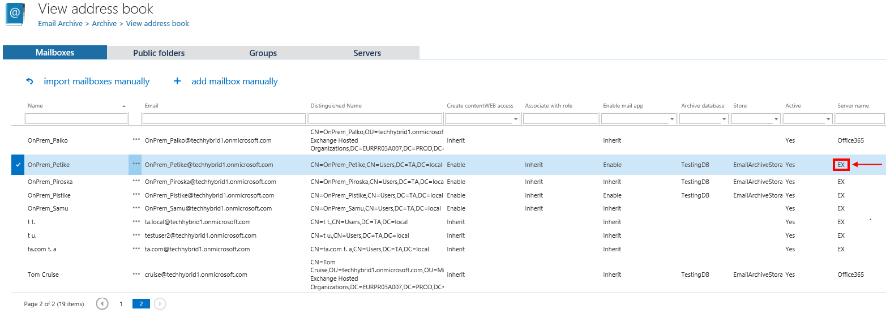
Task: Click the Email Archive breadcrumb link
Action: click(x=60, y=24)
